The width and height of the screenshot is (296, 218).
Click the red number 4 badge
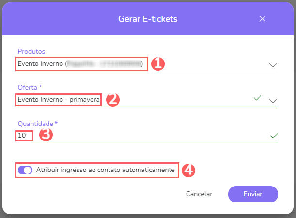189,170
